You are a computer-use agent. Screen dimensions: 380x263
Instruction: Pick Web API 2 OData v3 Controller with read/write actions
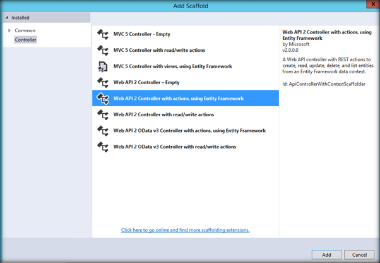point(186,147)
